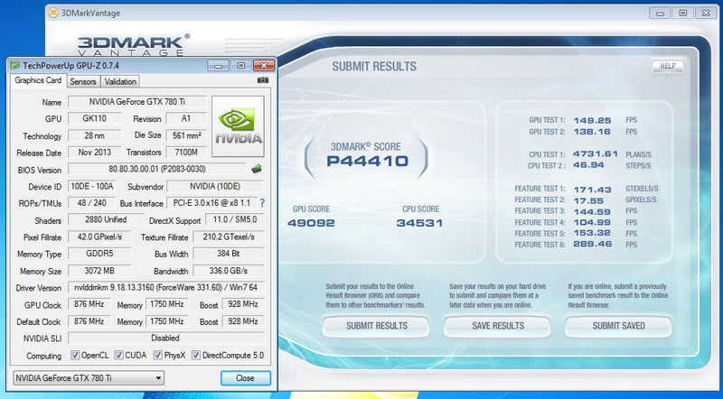723x399 pixels.
Task: Click the CPU Test 2 value 46.94
Action: [588, 165]
